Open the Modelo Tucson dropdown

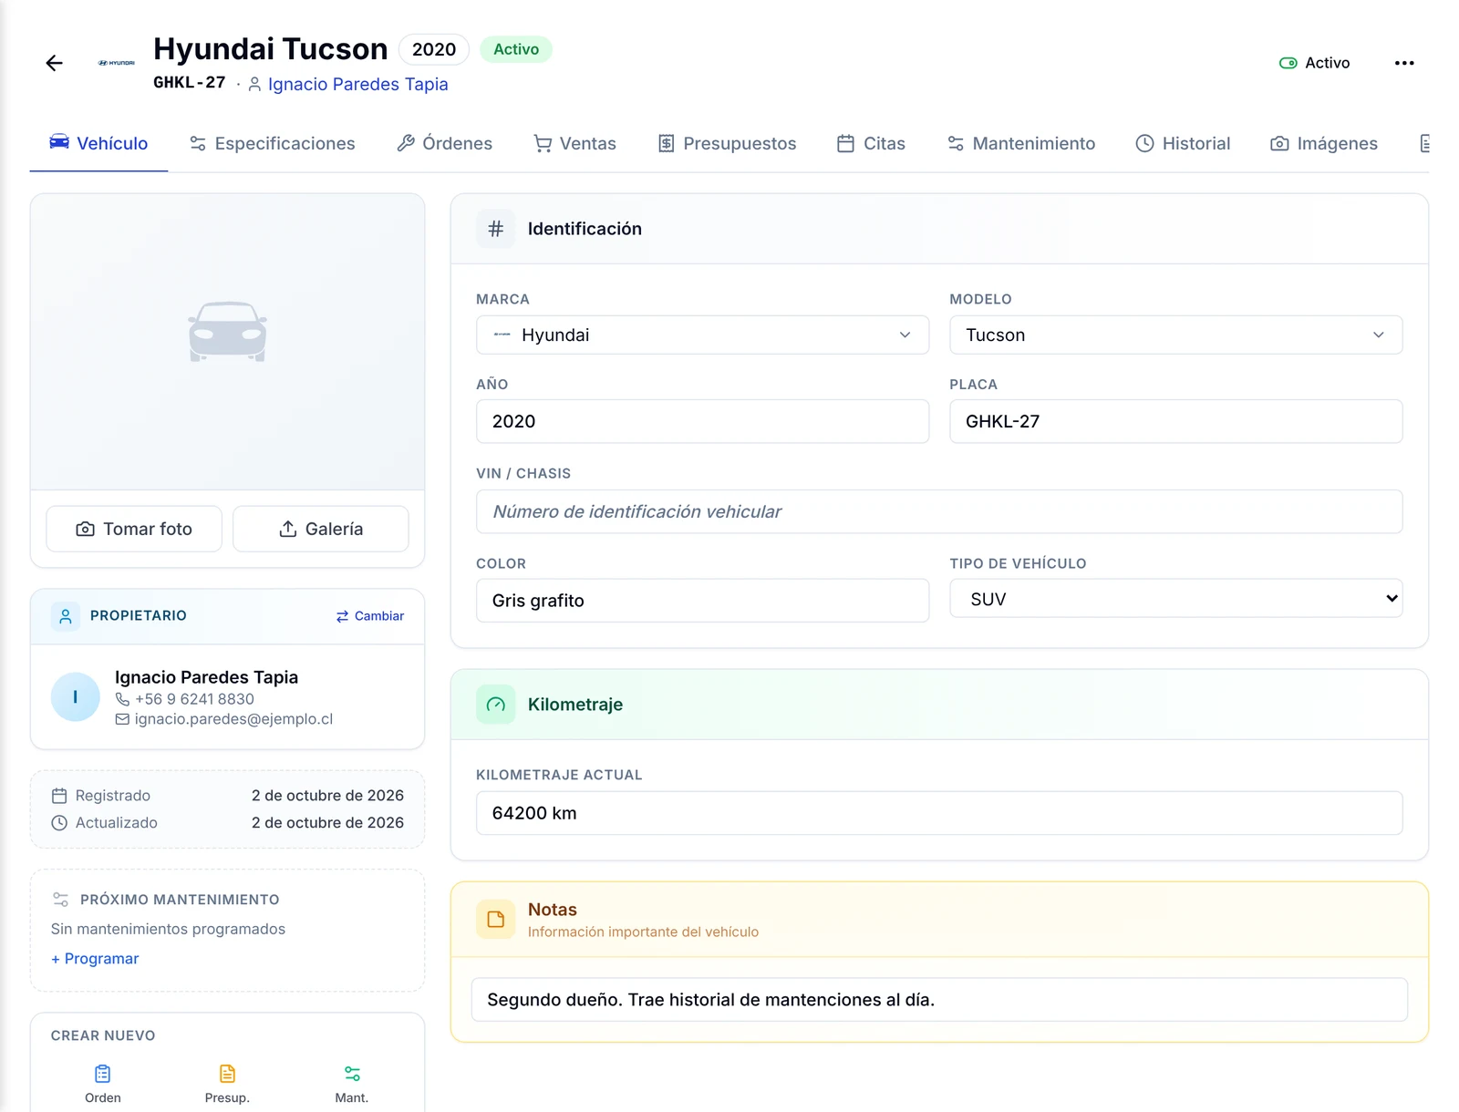click(1175, 335)
